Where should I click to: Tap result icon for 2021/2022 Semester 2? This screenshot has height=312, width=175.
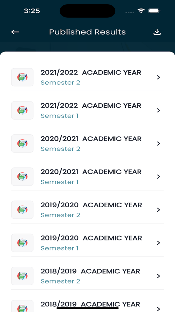[22, 77]
